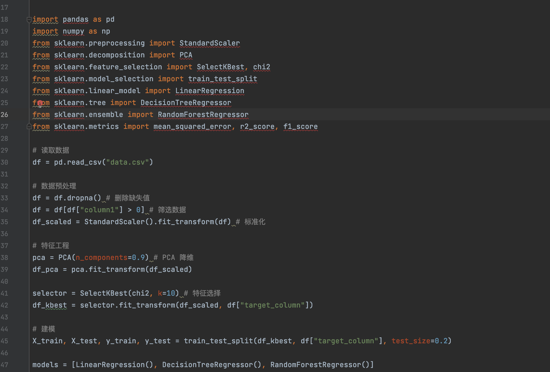The height and width of the screenshot is (372, 550).
Task: Click the string "target_column" on line 42
Action: [272, 305]
